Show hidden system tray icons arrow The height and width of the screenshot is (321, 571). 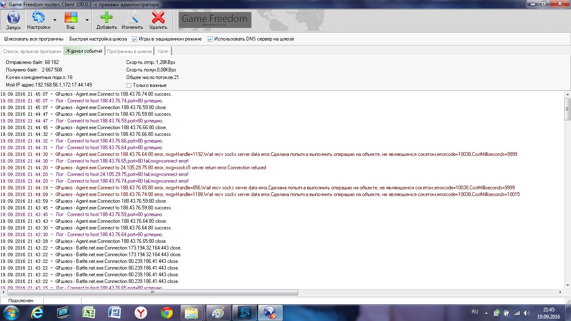(x=486, y=313)
